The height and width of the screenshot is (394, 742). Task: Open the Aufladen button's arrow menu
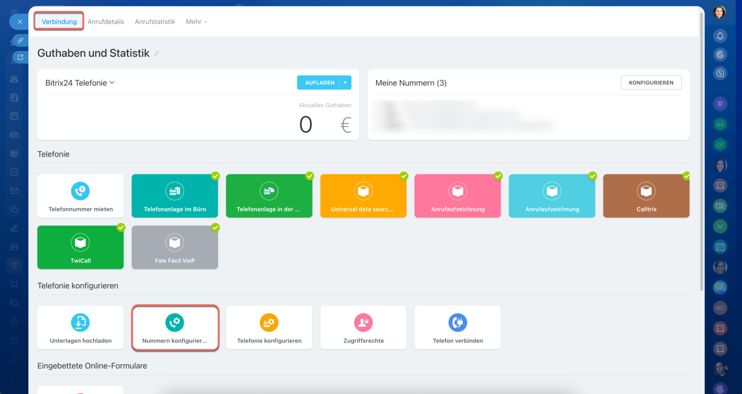coord(345,83)
